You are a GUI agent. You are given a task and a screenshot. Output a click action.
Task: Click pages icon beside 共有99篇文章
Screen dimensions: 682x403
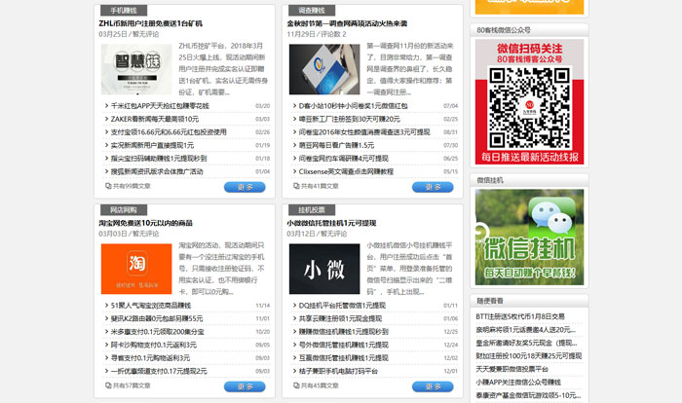pos(108,186)
